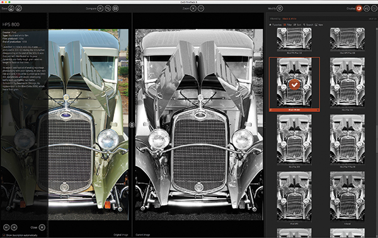Toggle the Favorites star filter
378x238 pixels.
tap(275, 25)
